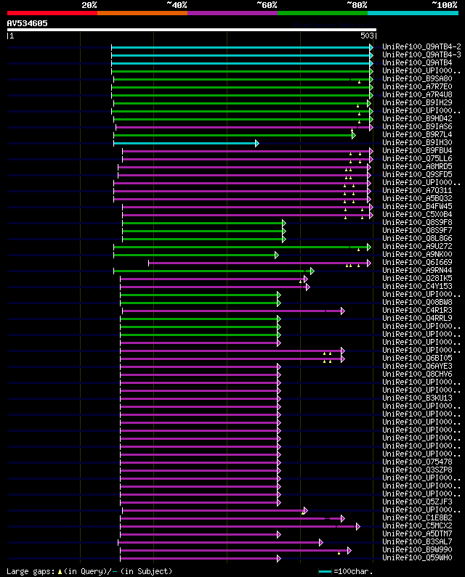This screenshot has width=465, height=577.
Task: Select hit label UniRef100_Q75LL6
Action: pos(417,159)
